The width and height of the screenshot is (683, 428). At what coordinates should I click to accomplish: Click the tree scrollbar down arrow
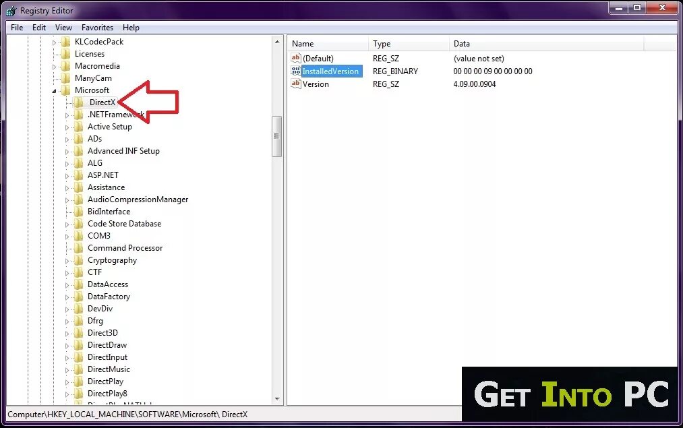tap(277, 399)
